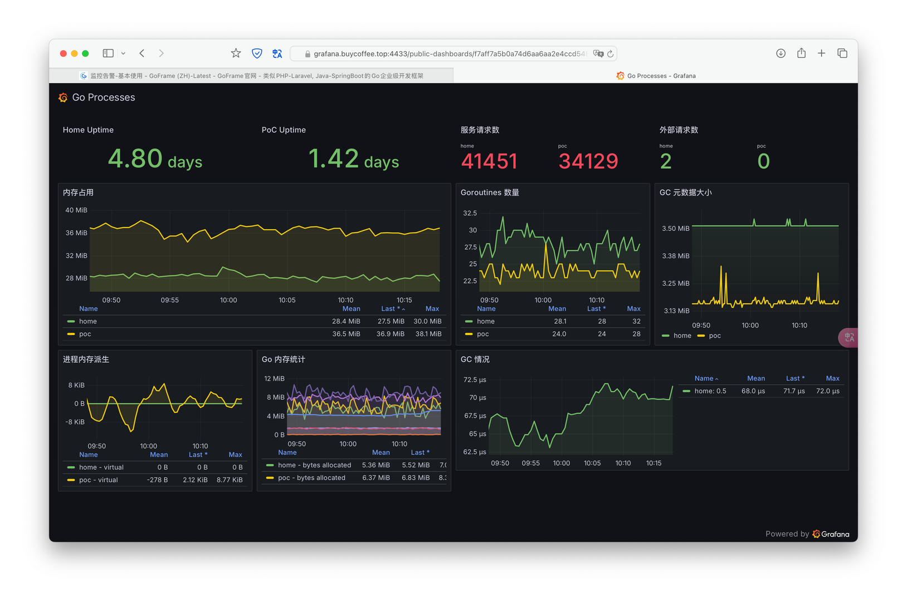This screenshot has width=907, height=601.
Task: Toggle the home series in 内存占用 legend
Action: pyautogui.click(x=87, y=321)
